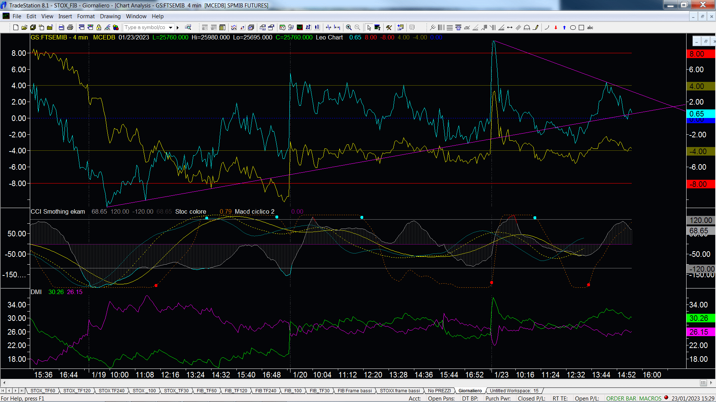
Task: Switch to the FIB_100 workspace tab
Action: [293, 390]
